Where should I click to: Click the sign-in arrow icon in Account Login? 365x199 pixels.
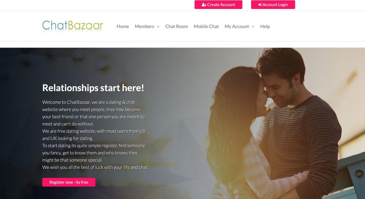coord(260,5)
